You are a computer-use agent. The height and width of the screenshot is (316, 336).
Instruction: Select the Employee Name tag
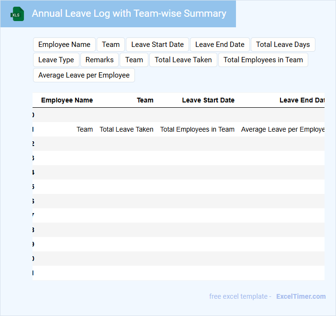[x=64, y=45]
